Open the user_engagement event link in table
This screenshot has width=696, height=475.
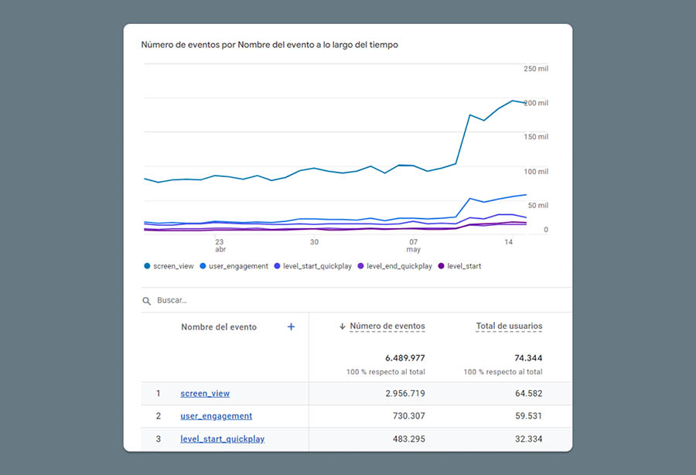[216, 416]
